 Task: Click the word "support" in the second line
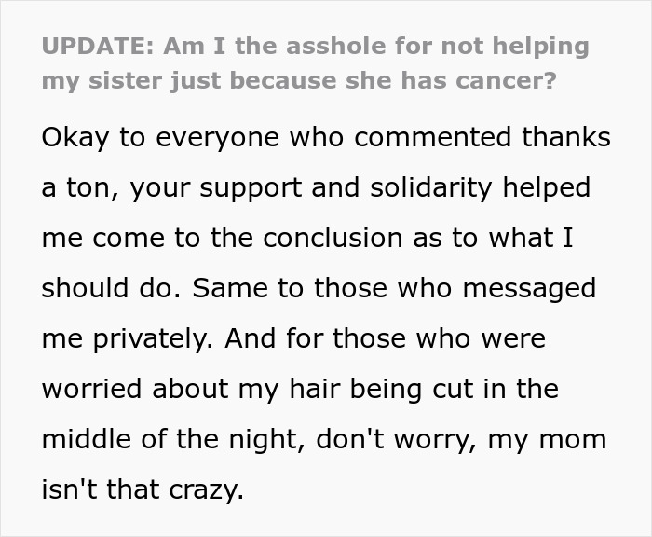[x=251, y=189]
